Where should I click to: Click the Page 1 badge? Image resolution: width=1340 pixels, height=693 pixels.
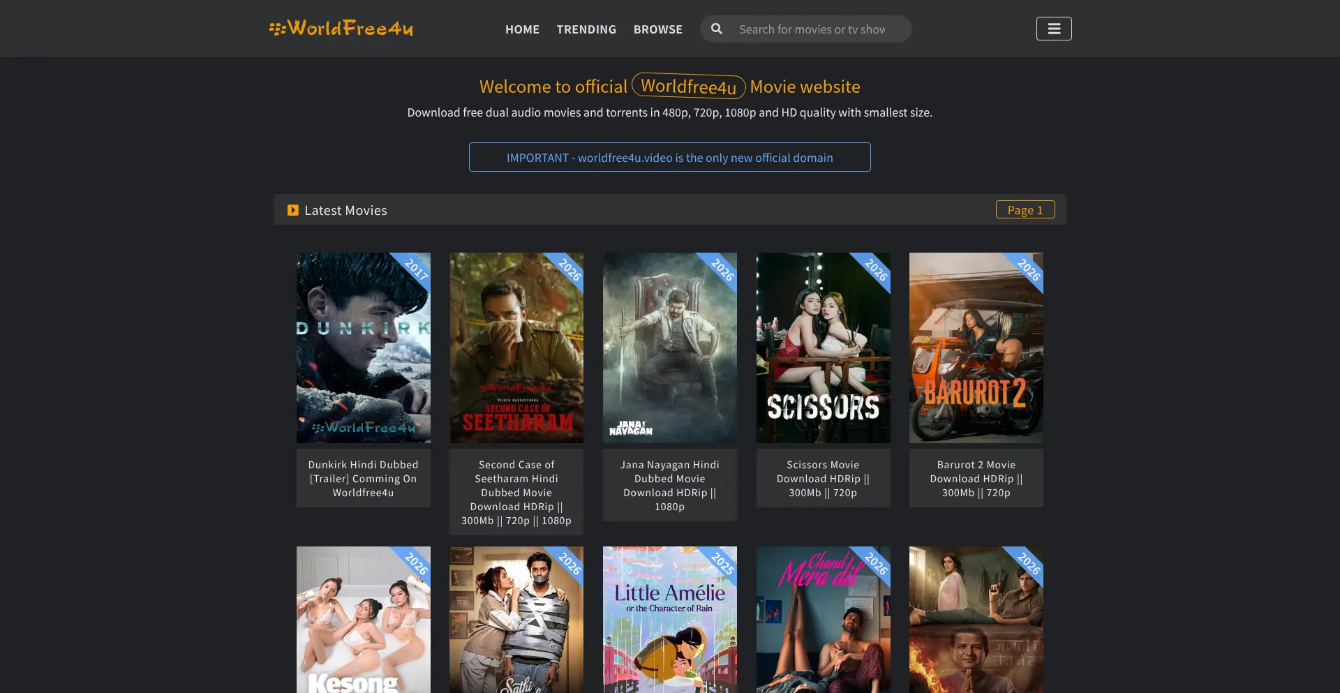coord(1025,210)
